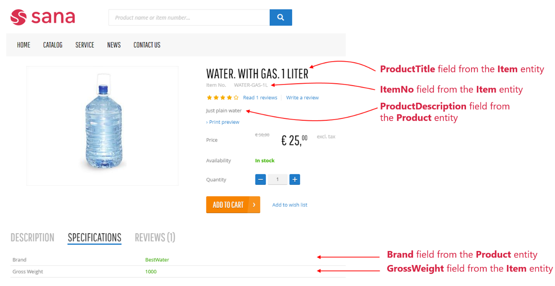Image resolution: width=555 pixels, height=286 pixels.
Task: Click the arrow on Add to Cart
Action: point(254,205)
